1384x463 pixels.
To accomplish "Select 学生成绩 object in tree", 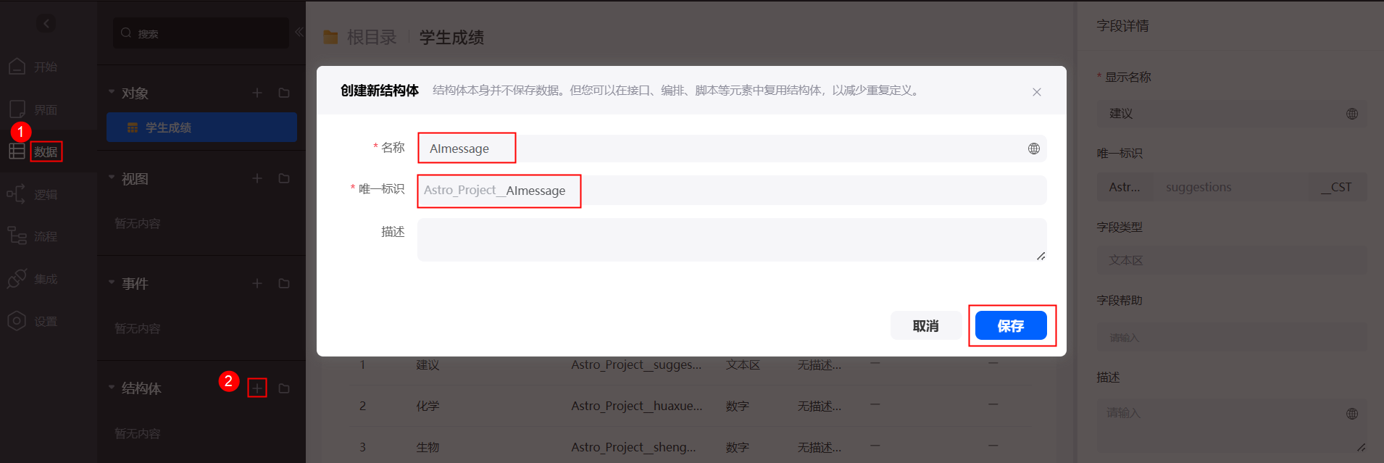I will tap(201, 128).
